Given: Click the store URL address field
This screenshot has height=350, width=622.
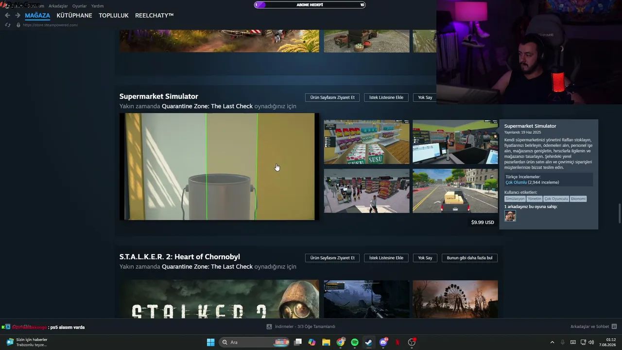Looking at the screenshot, I should pyautogui.click(x=51, y=25).
